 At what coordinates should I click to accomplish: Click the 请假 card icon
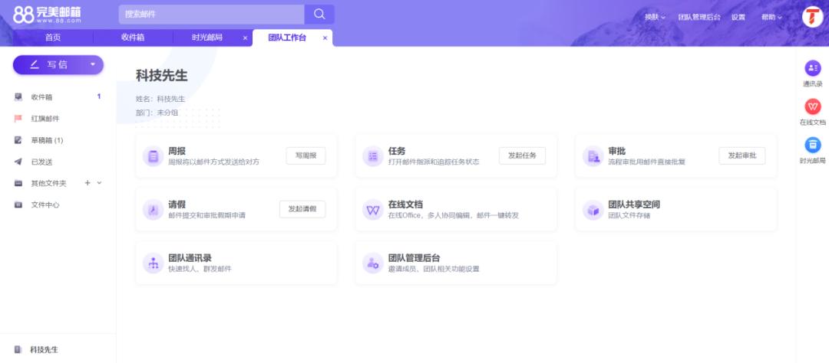[x=154, y=210]
